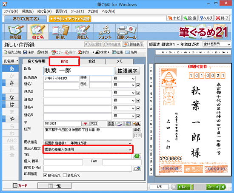Open the 様 honorific dropdown for 連名1
The height and width of the screenshot is (193, 234).
tap(124, 85)
